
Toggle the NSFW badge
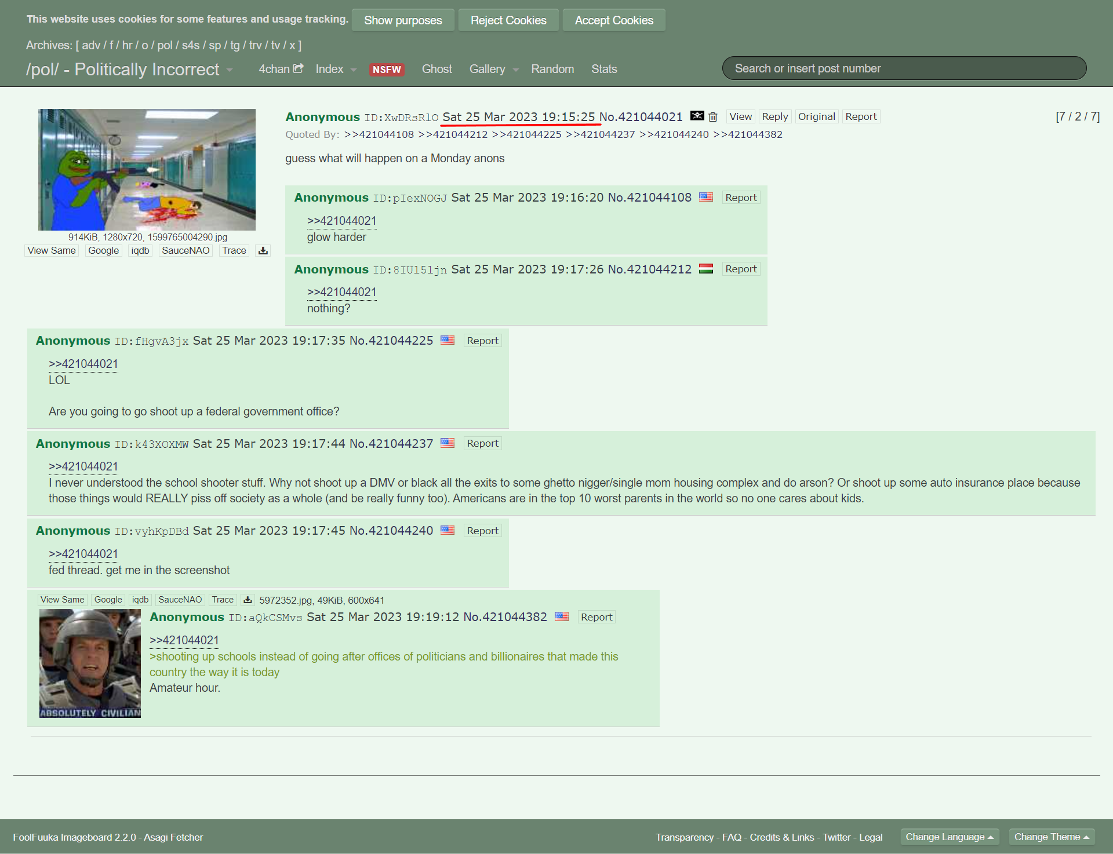point(387,70)
